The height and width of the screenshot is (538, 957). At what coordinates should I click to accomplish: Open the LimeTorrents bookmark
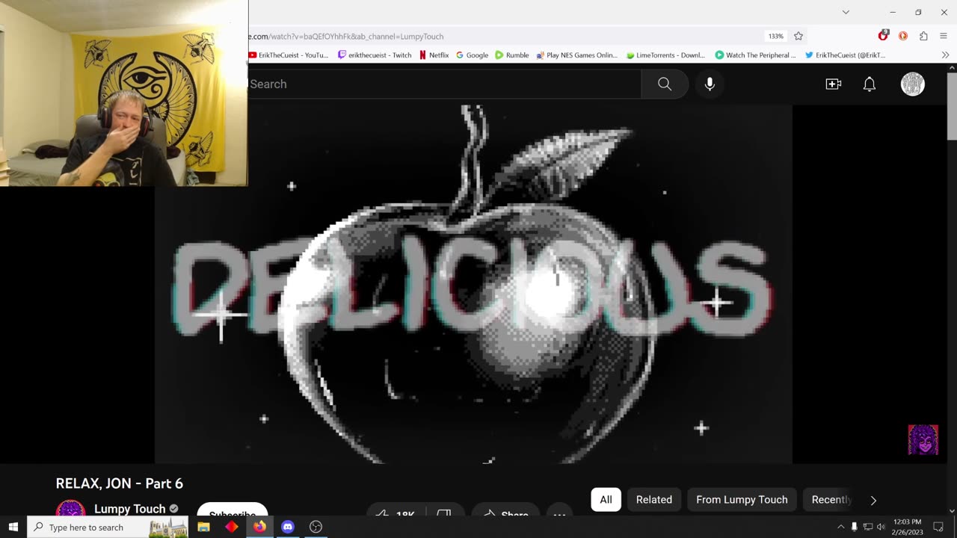click(x=665, y=55)
